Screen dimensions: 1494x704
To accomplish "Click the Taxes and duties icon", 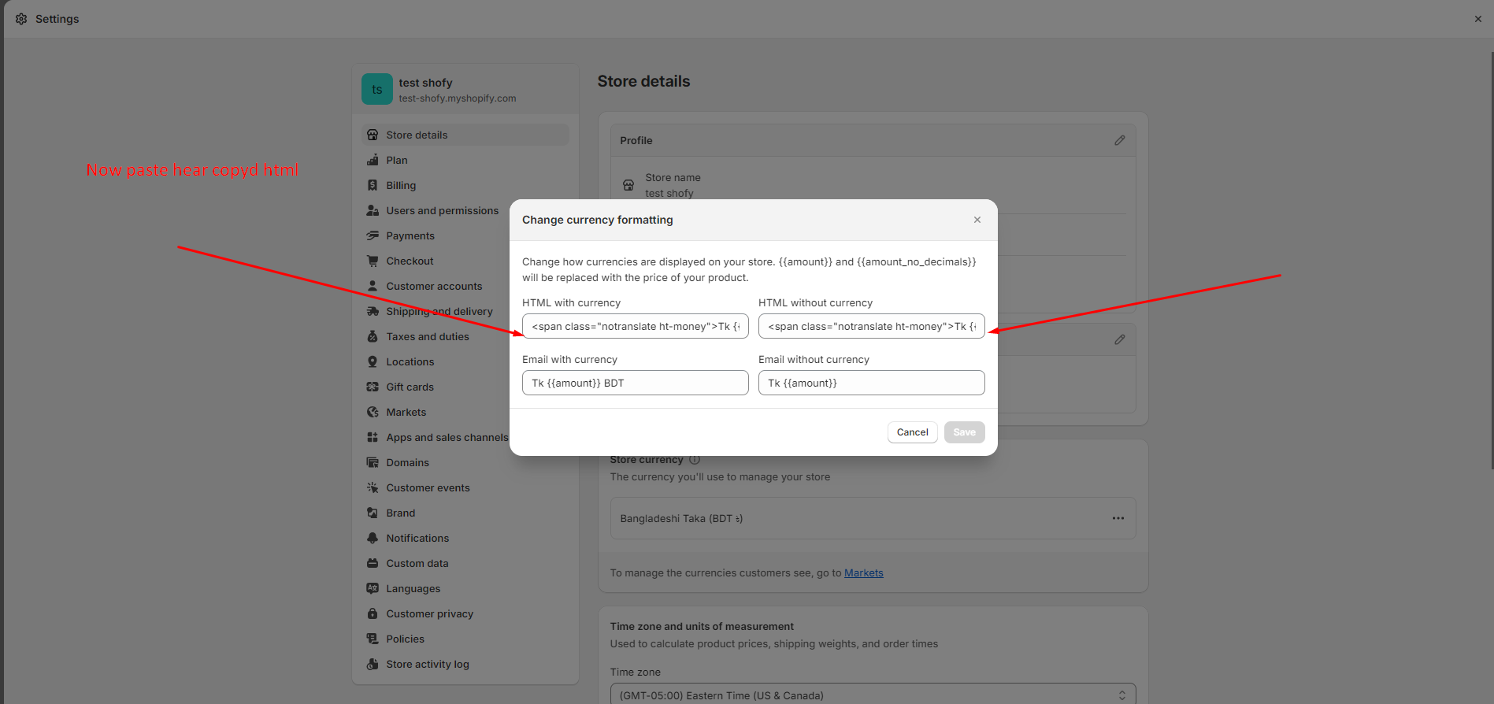I will (x=373, y=336).
